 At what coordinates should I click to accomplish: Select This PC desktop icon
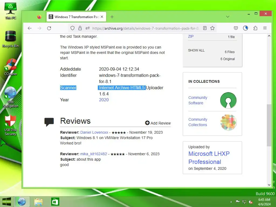11,11
